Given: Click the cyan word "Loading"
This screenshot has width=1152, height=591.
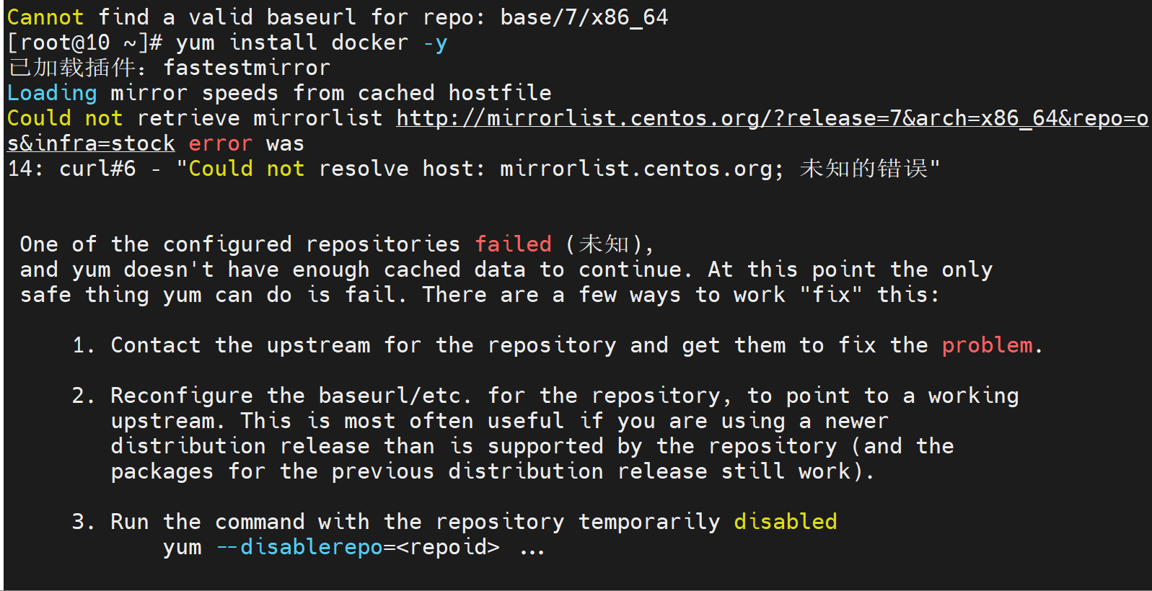Looking at the screenshot, I should [x=52, y=93].
